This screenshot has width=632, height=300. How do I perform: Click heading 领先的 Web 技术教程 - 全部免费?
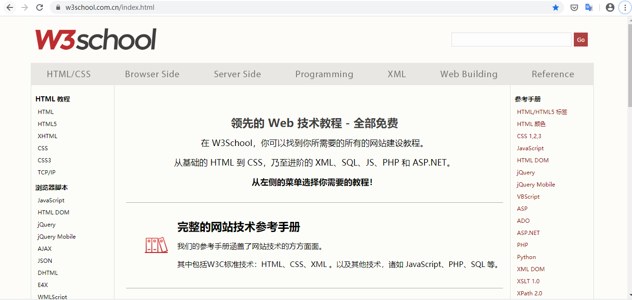pyautogui.click(x=315, y=123)
